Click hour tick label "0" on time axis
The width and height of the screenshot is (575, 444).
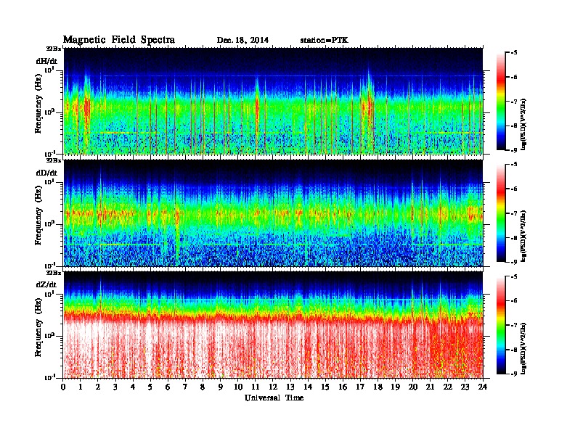point(63,387)
